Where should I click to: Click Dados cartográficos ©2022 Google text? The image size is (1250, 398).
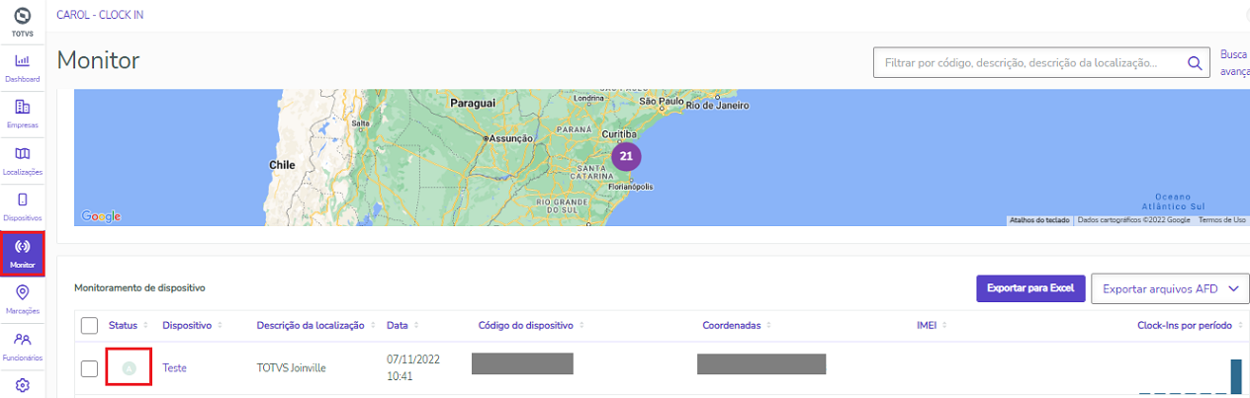click(x=1133, y=220)
